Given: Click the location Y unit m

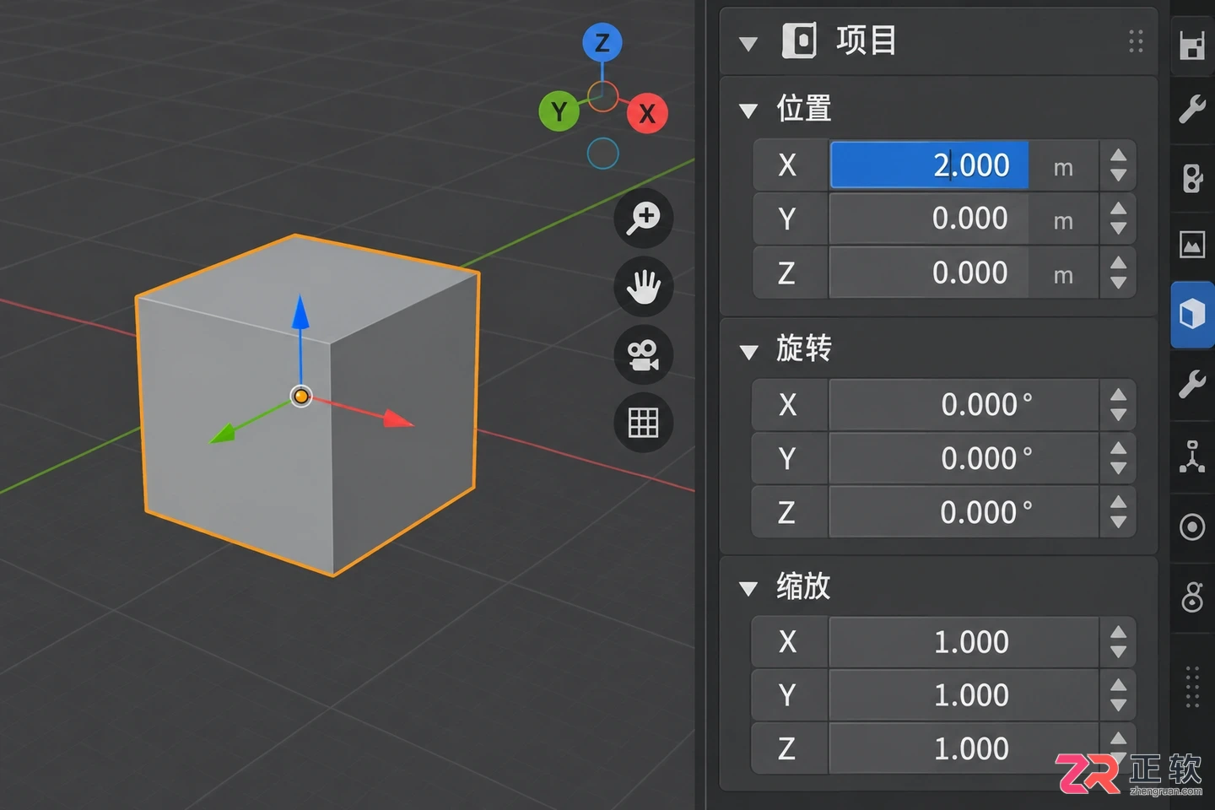Looking at the screenshot, I should (x=1063, y=222).
